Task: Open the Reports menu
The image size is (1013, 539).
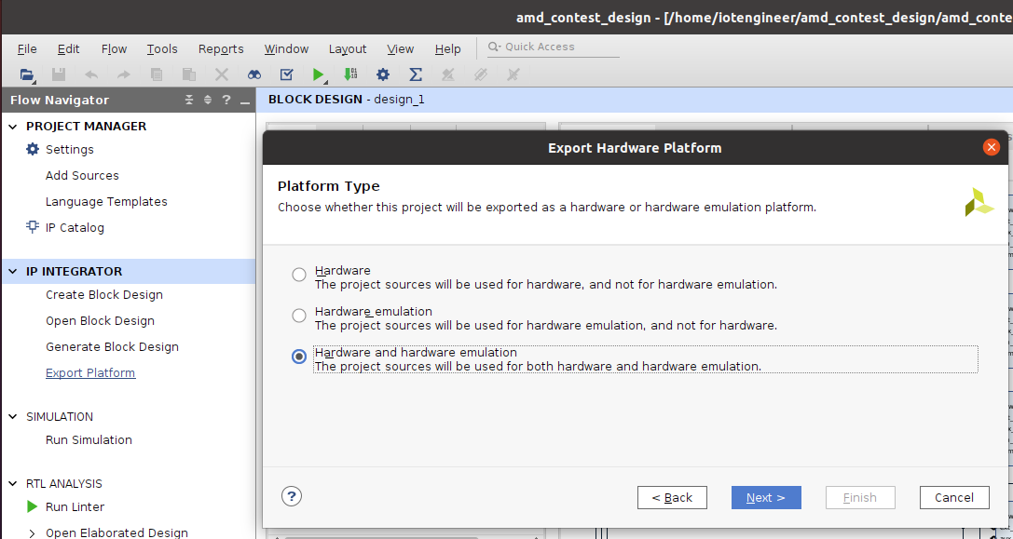Action: point(221,49)
